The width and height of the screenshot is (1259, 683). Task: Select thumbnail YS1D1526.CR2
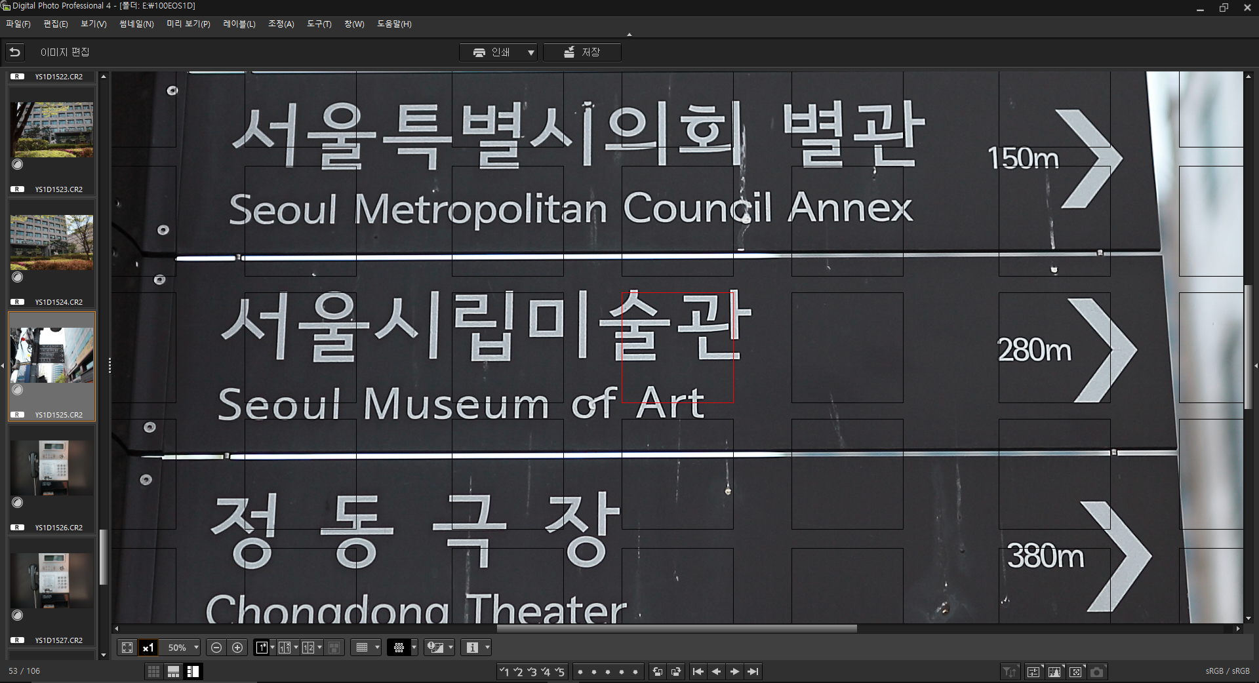tap(52, 480)
